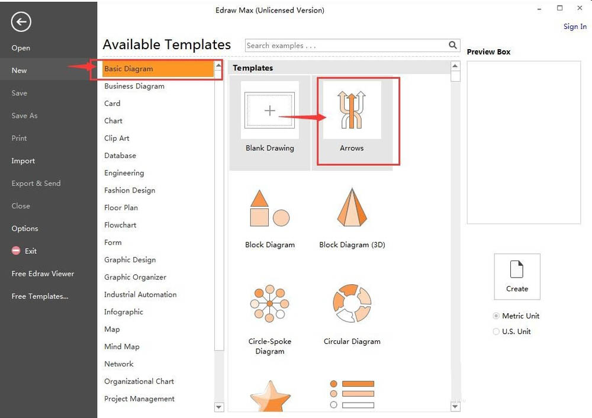This screenshot has height=418, width=592.
Task: Click the Create document button
Action: click(x=517, y=276)
